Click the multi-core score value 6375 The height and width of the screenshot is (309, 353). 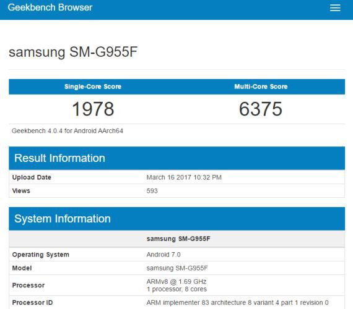(261, 109)
